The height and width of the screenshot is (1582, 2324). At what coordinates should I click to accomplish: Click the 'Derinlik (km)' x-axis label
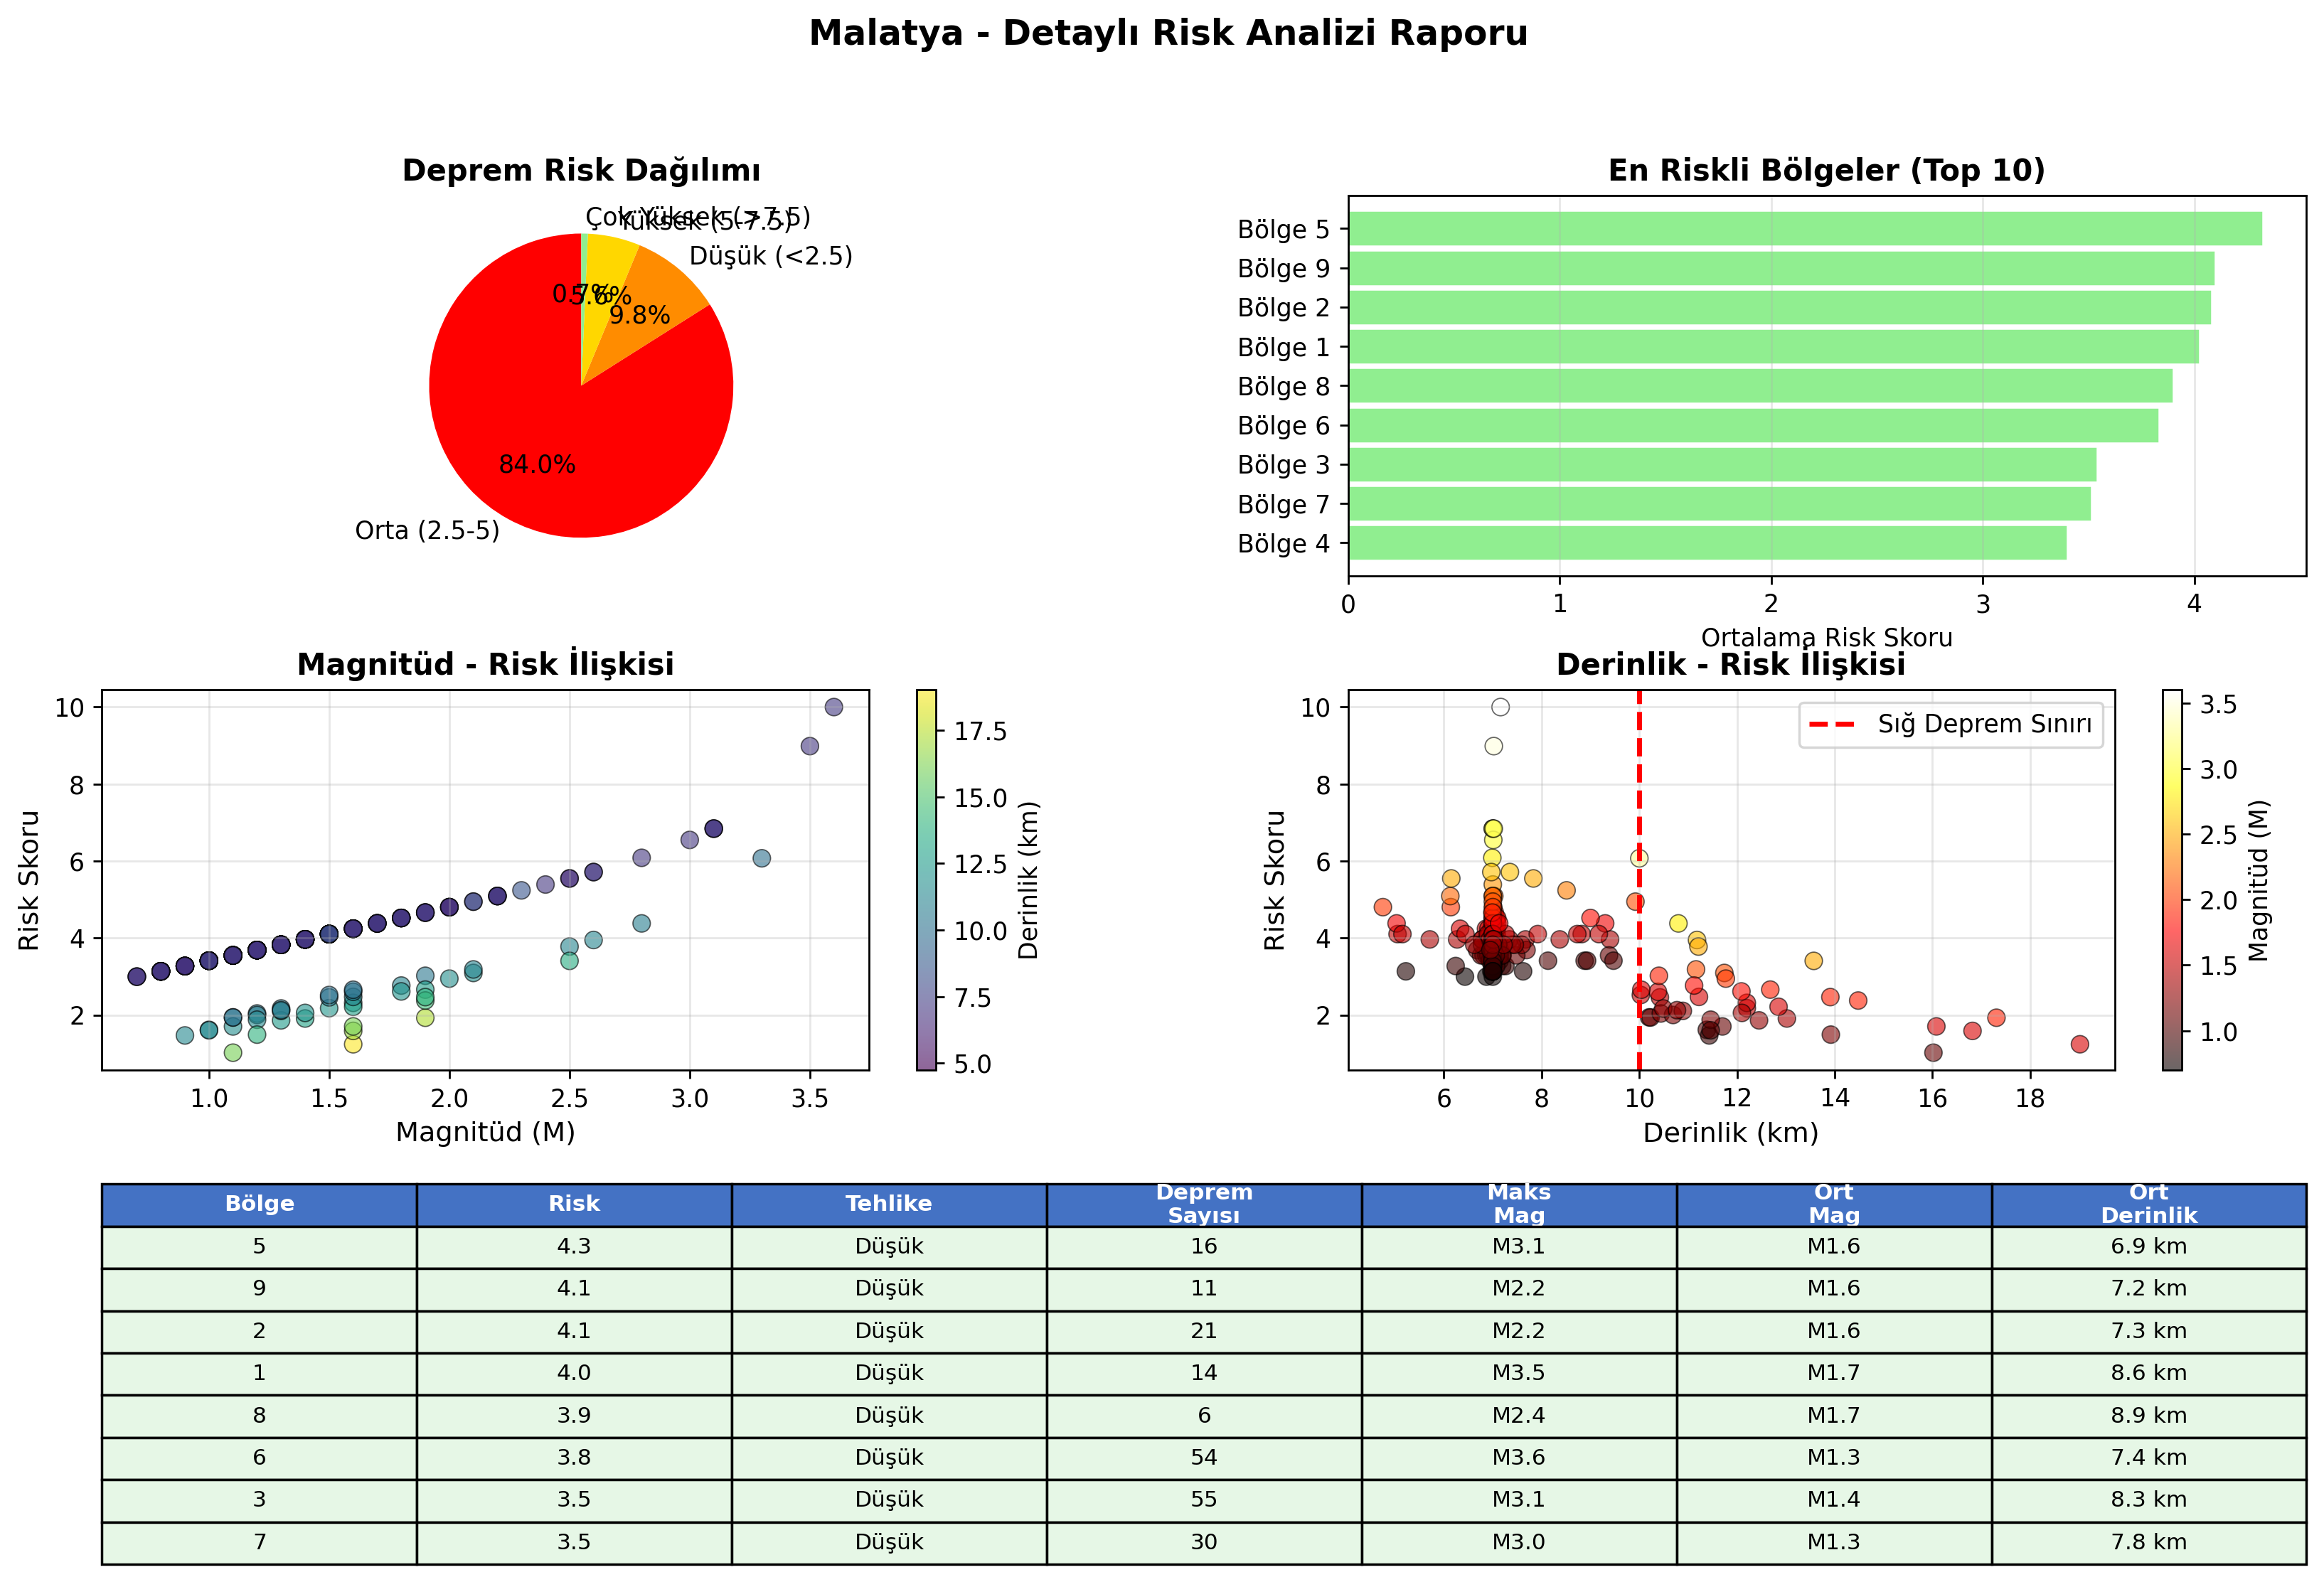(x=1731, y=1132)
